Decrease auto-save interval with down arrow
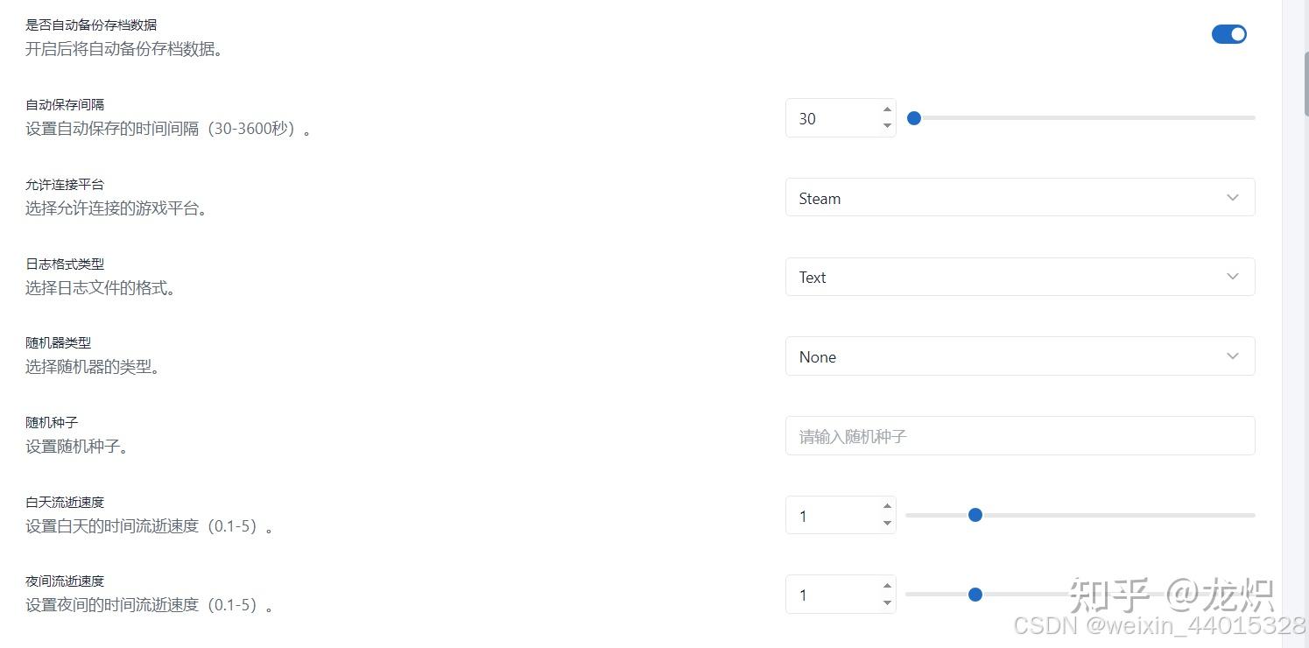 (x=887, y=126)
